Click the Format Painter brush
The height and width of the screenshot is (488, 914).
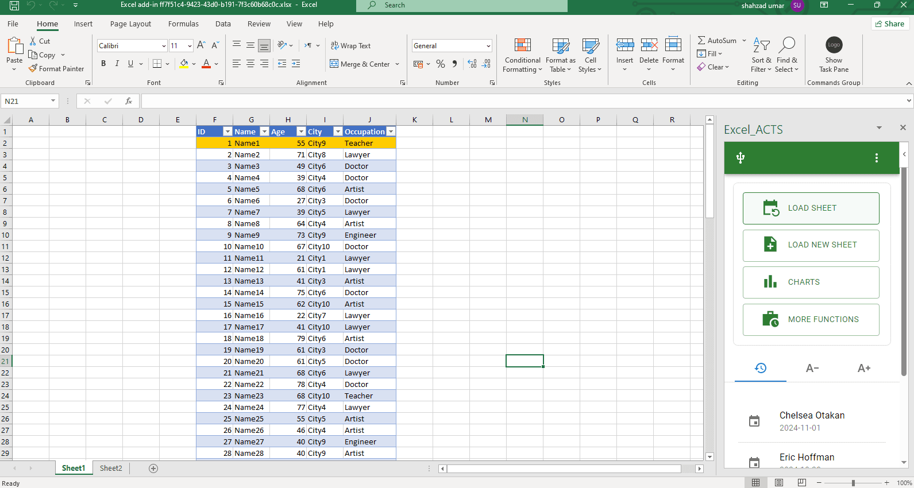pos(33,68)
